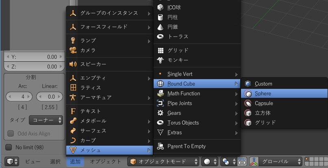Open the pivot point dropdown
The image size is (328, 168).
[x=228, y=162]
